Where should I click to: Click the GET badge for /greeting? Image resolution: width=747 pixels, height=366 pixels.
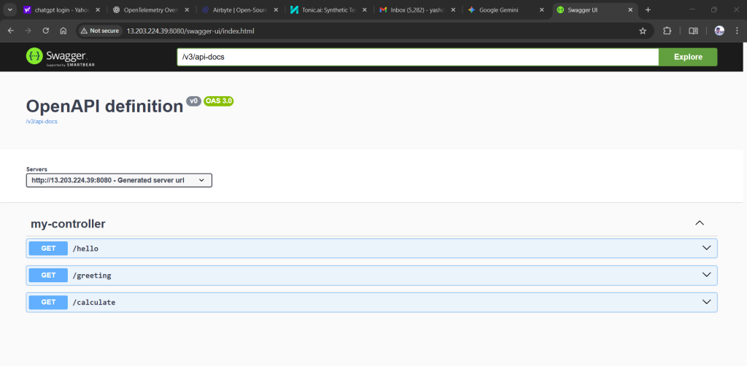[x=48, y=275]
